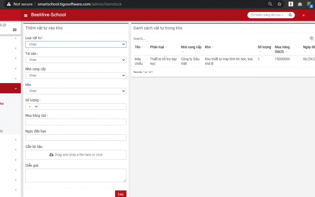Open the grid apps icon in sidebar

point(15,30)
